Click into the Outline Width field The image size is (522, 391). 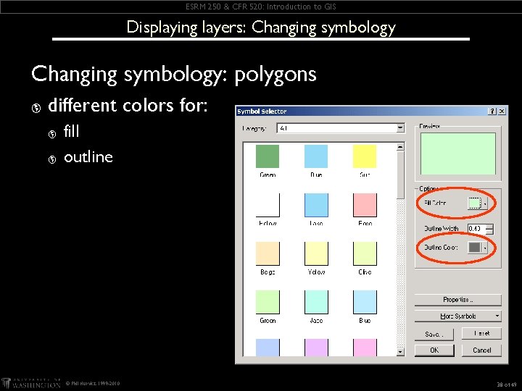tap(476, 229)
